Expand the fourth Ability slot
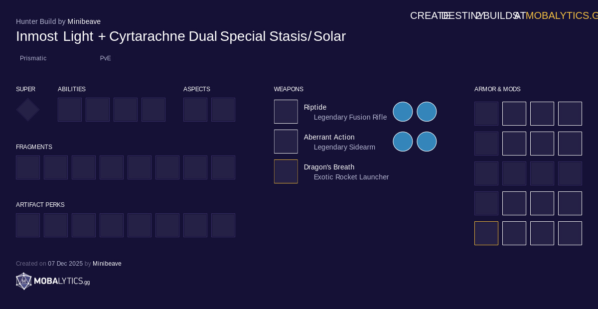The image size is (598, 309). [153, 110]
